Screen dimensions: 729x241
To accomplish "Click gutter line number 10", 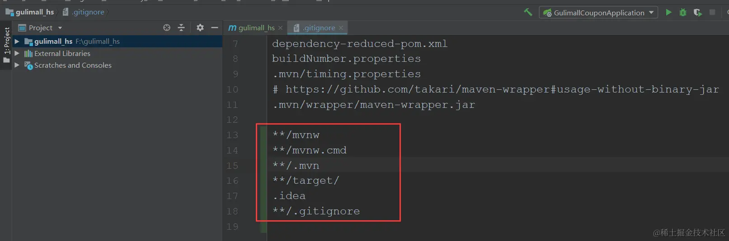I will click(x=232, y=89).
